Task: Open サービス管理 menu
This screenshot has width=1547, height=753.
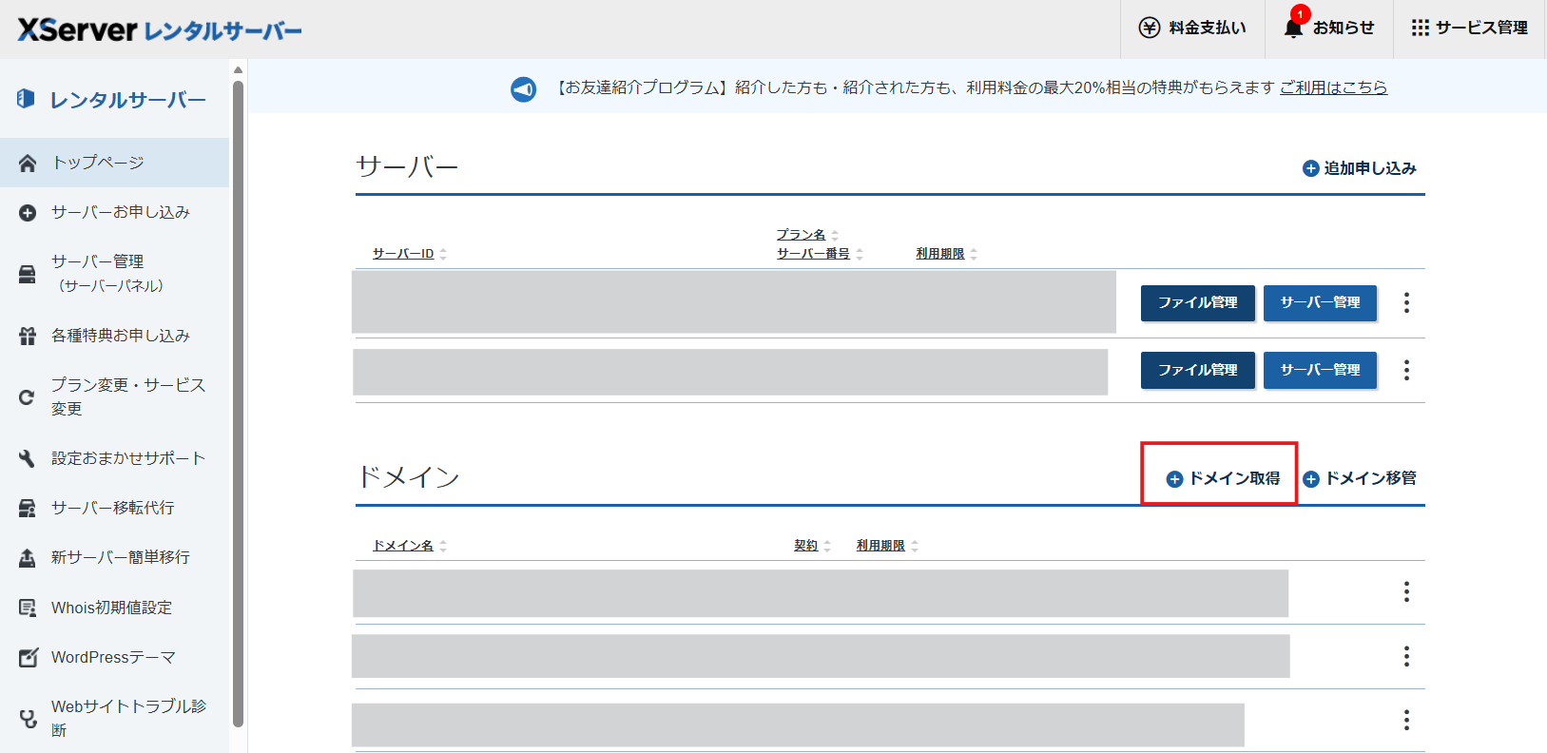Action: click(x=1481, y=28)
